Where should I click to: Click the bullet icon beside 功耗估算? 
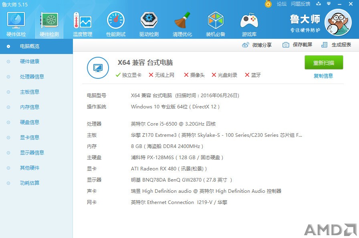click(x=8, y=183)
